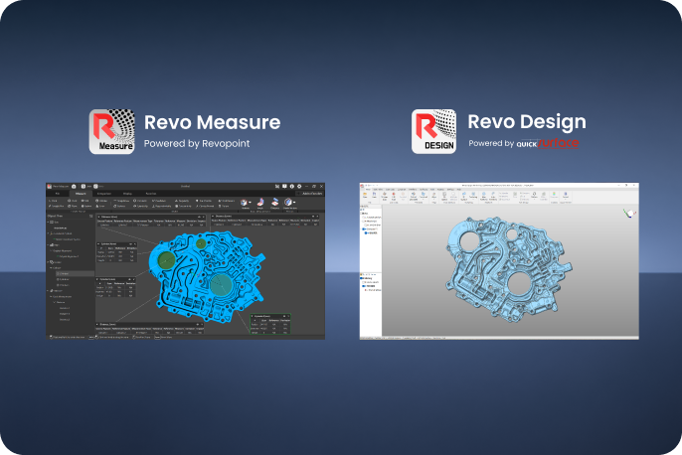Image resolution: width=682 pixels, height=455 pixels.
Task: Switch to the Comparison tab in Revo Measure
Action: [x=104, y=194]
